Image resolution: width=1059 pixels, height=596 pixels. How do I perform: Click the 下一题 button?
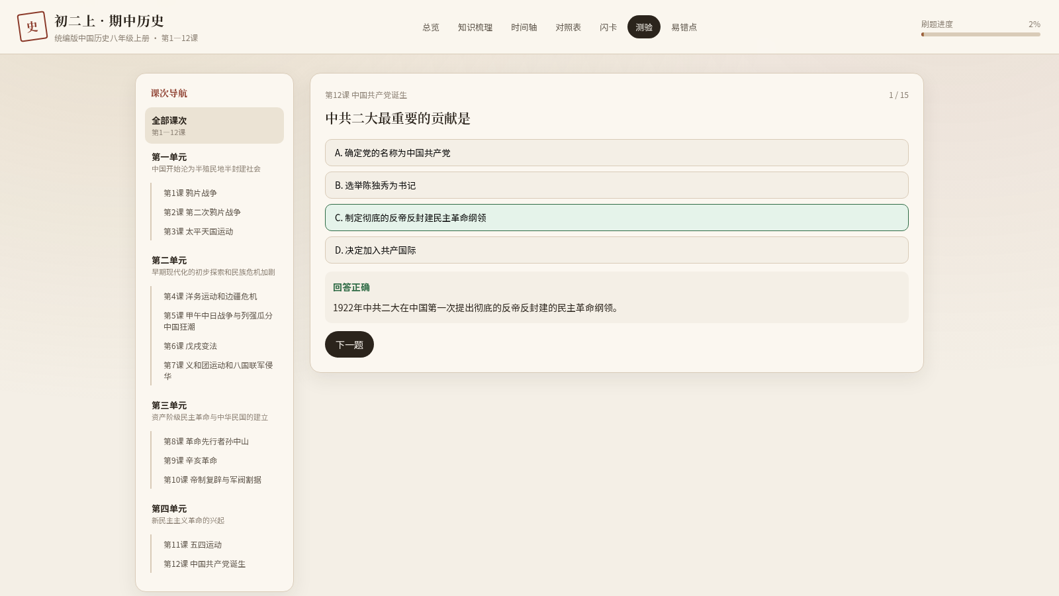(349, 344)
